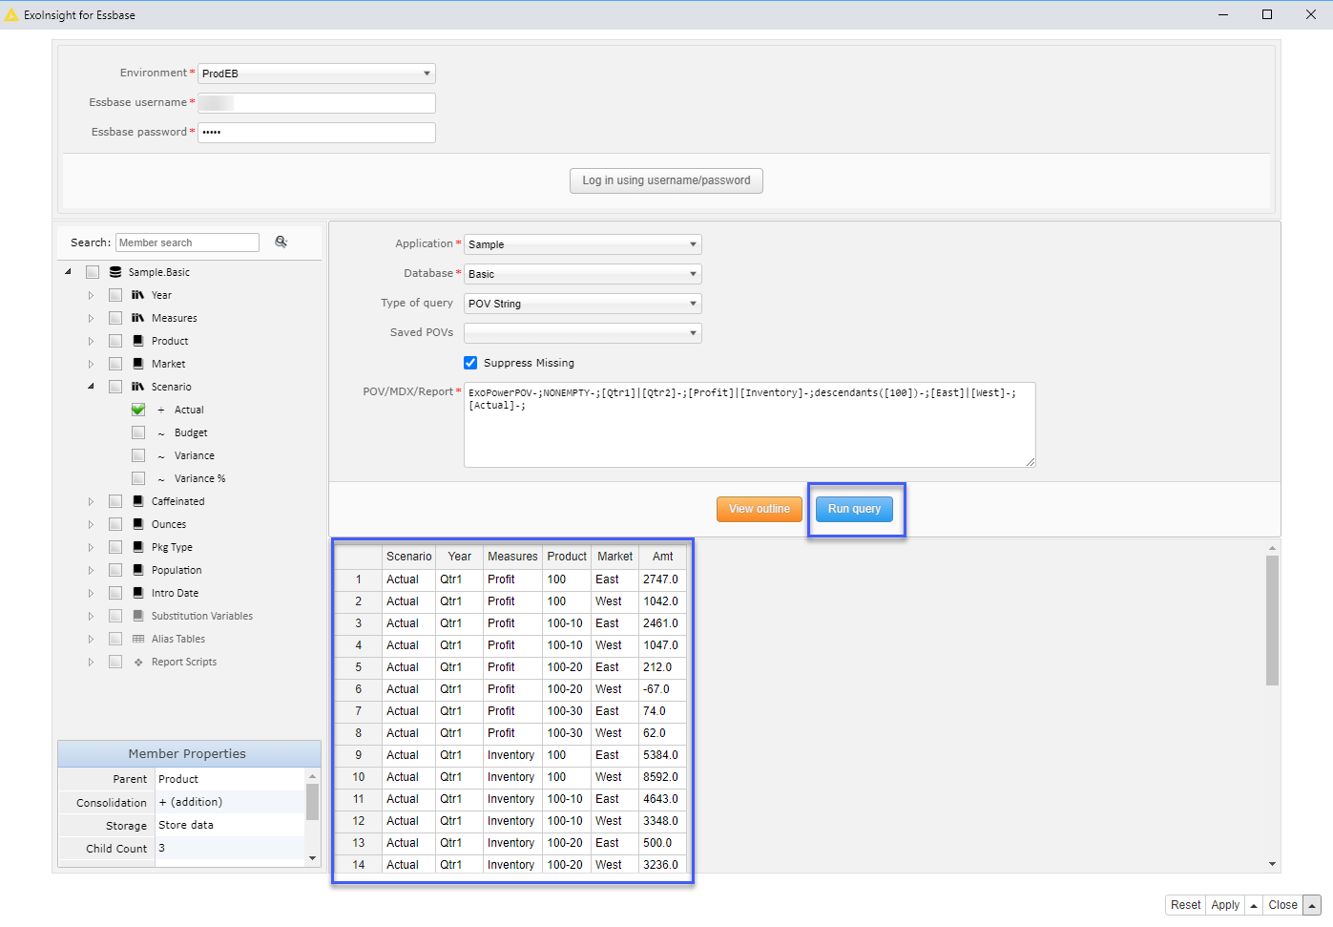Screen dimensions: 1333x927
Task: Click the Substitution Variables icon
Action: 138,616
